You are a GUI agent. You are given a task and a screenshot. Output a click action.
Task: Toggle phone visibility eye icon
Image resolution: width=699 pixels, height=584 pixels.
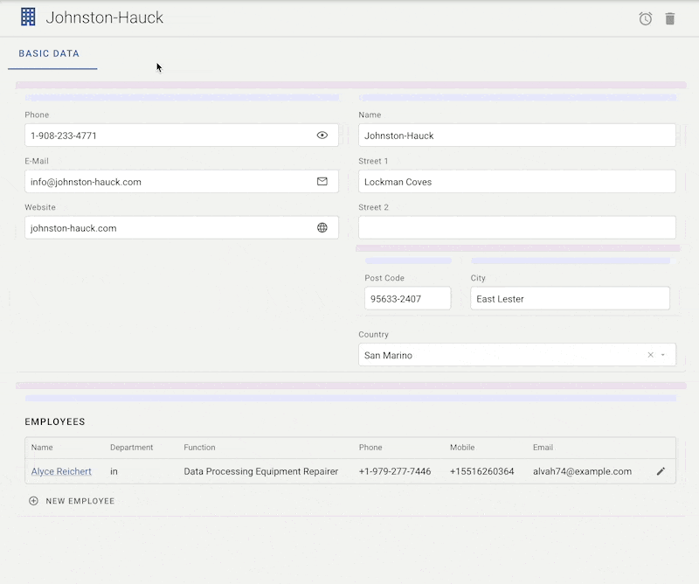click(x=322, y=136)
